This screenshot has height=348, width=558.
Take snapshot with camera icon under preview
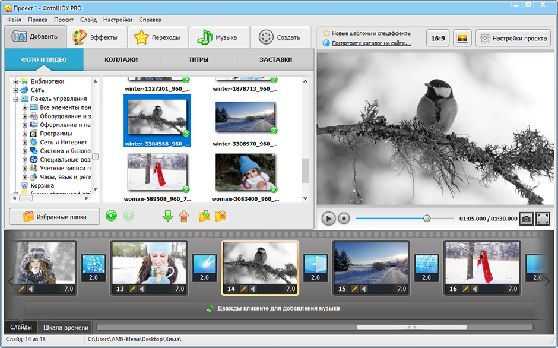[x=526, y=219]
